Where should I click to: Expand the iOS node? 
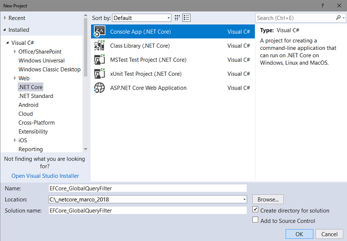15,140
